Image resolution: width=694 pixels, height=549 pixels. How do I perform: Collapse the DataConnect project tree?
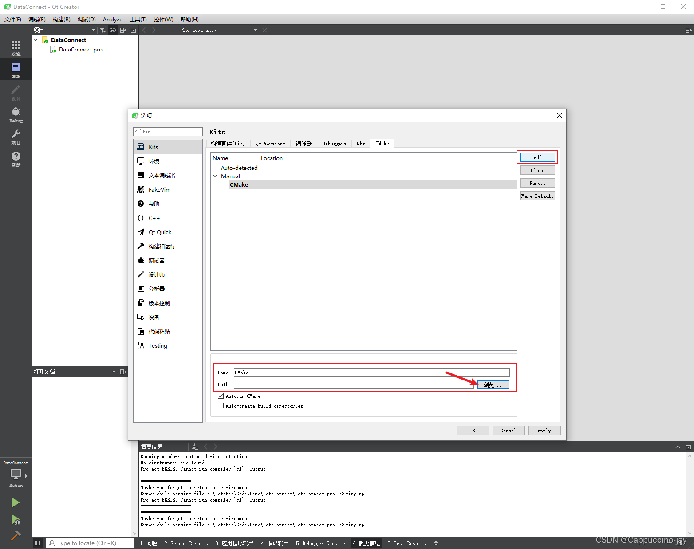(x=36, y=39)
